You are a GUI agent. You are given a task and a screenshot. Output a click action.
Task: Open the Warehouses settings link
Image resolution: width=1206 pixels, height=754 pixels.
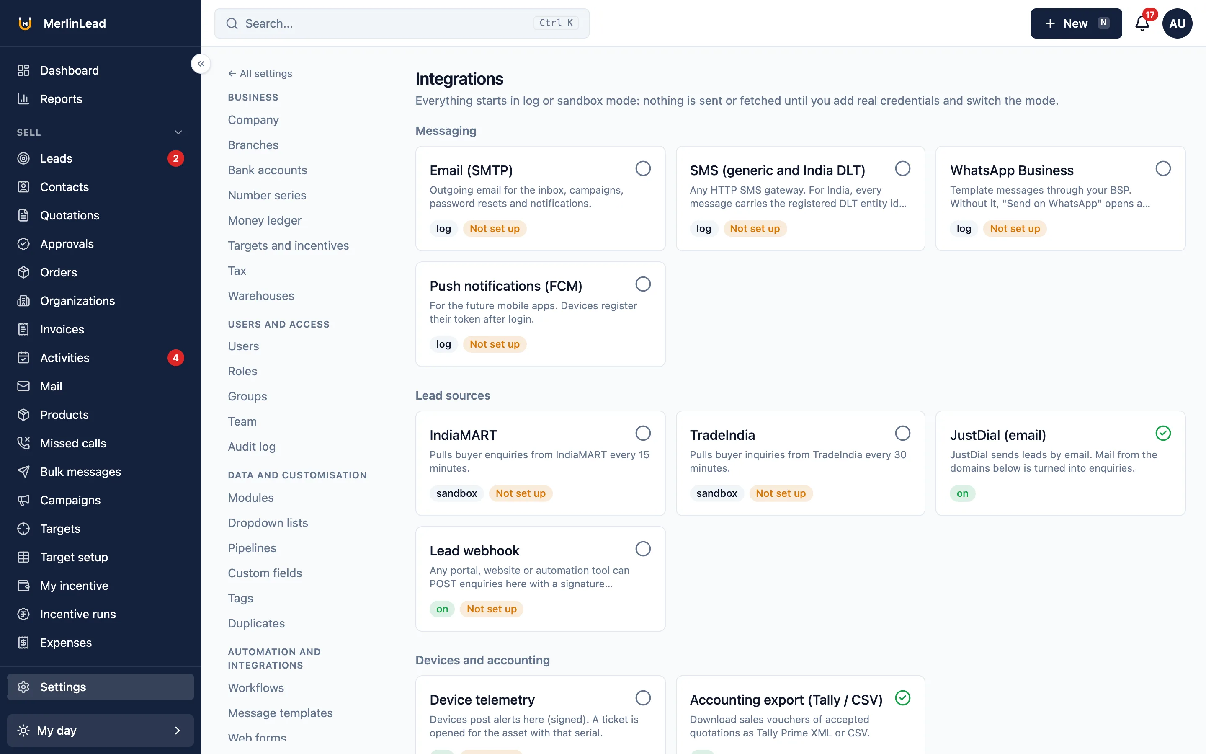260,296
